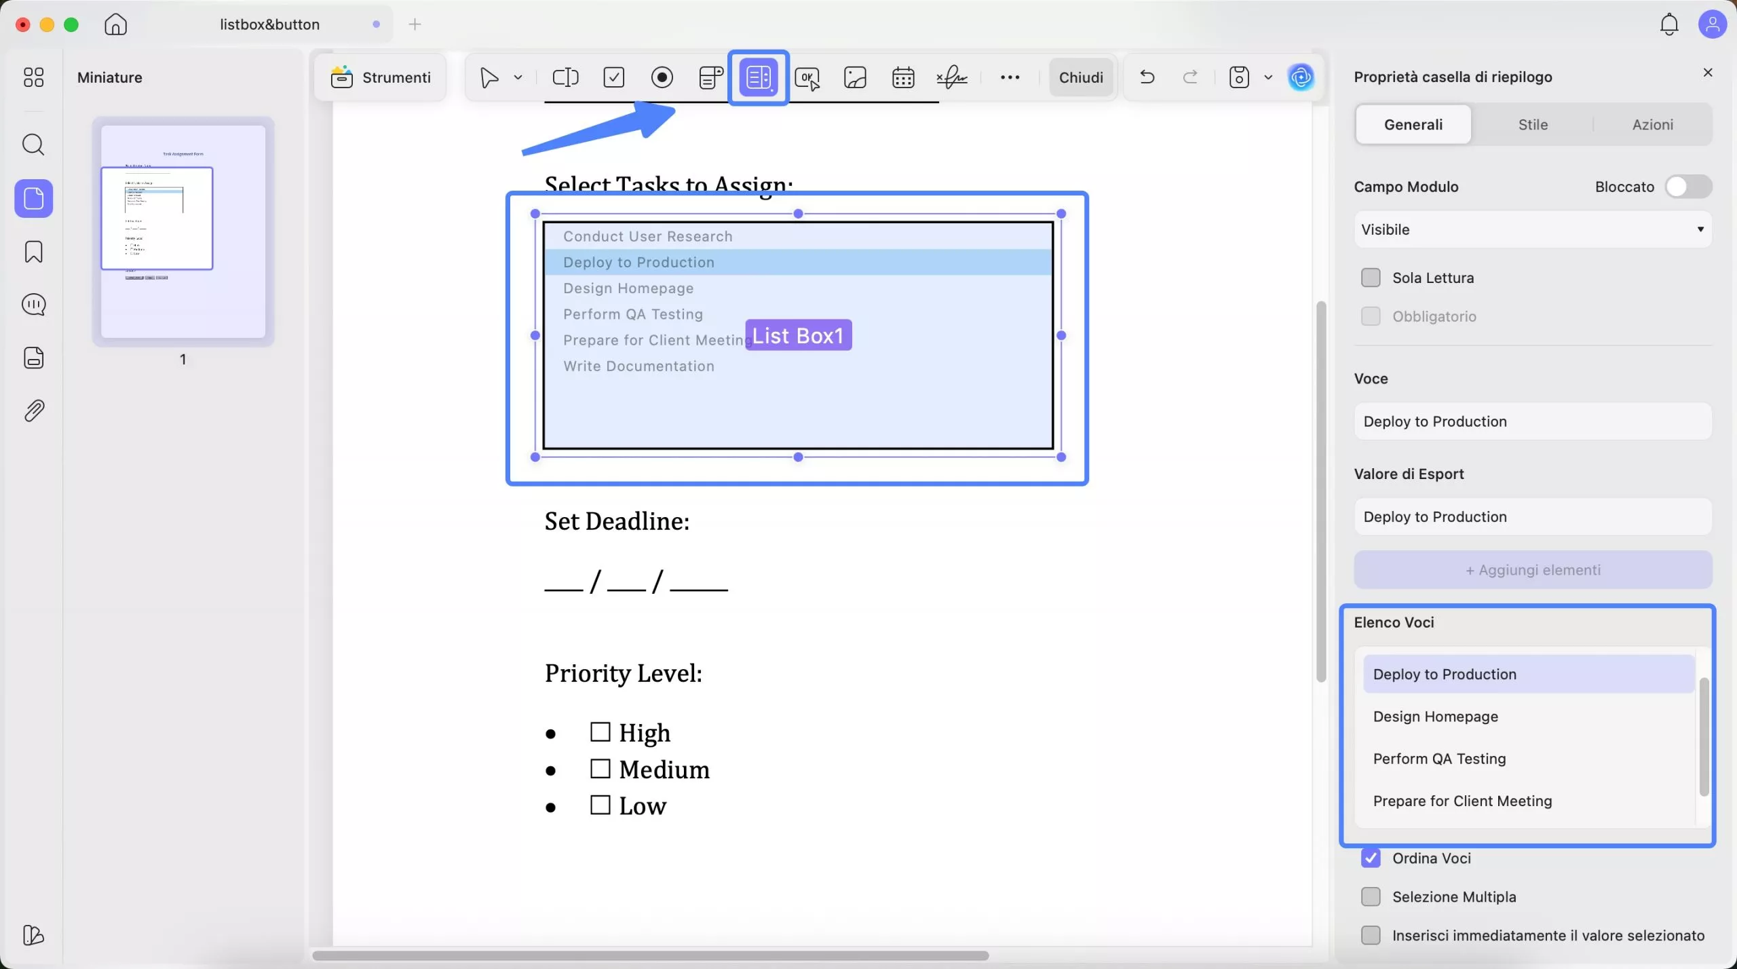Image resolution: width=1737 pixels, height=969 pixels.
Task: Select Prepare for Client Meeting in Elenco Voci
Action: (x=1528, y=801)
